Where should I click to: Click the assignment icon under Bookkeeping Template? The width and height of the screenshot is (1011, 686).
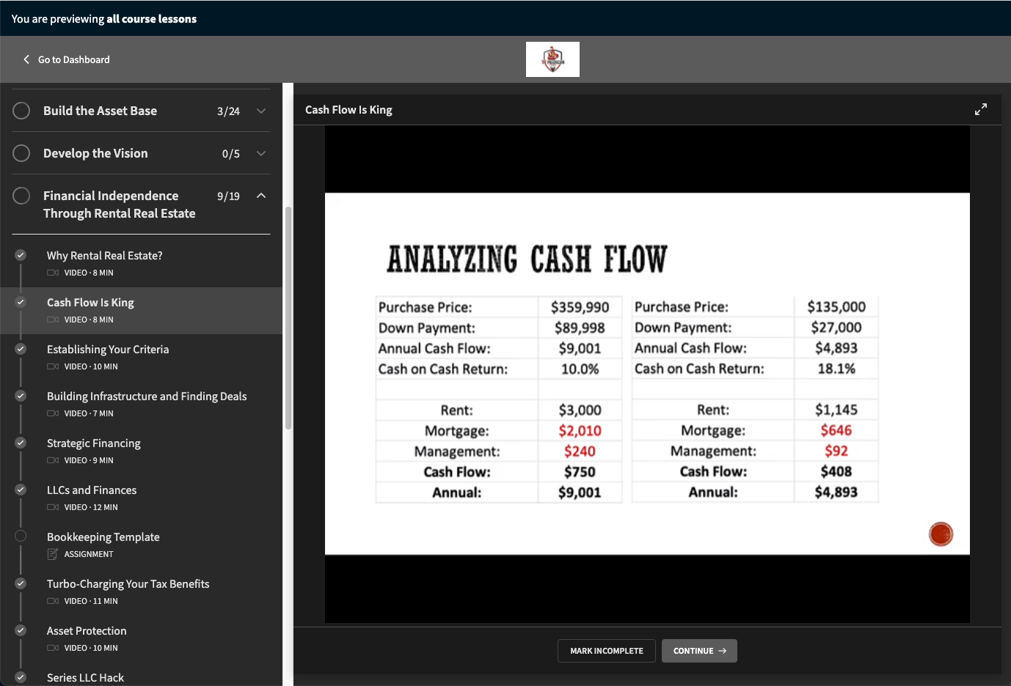click(53, 554)
